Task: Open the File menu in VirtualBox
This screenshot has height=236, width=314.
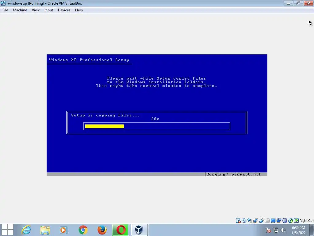Action: (x=5, y=10)
